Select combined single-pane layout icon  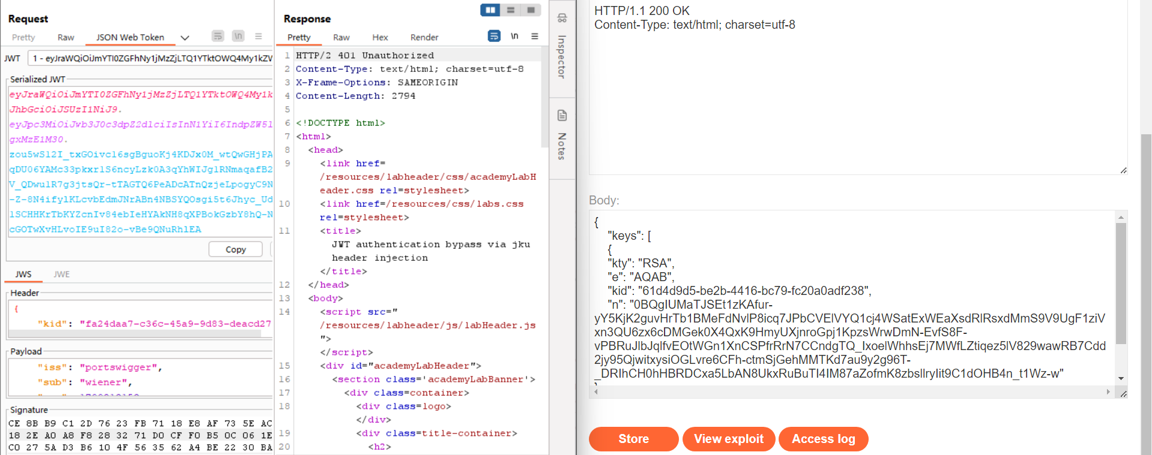pyautogui.click(x=531, y=10)
